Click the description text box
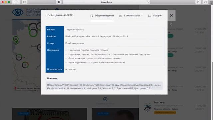Screen dimensions: 213x120 [104, 86]
